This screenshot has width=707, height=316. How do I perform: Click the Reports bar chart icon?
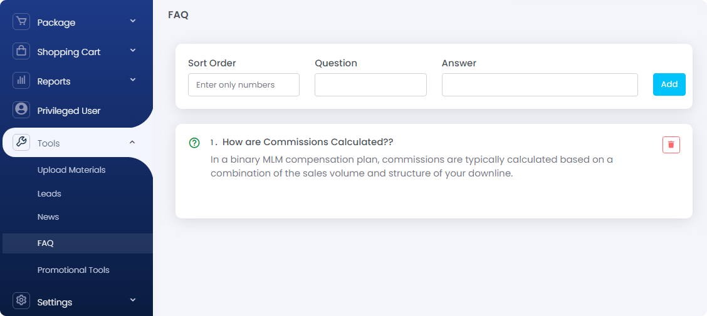pos(21,80)
